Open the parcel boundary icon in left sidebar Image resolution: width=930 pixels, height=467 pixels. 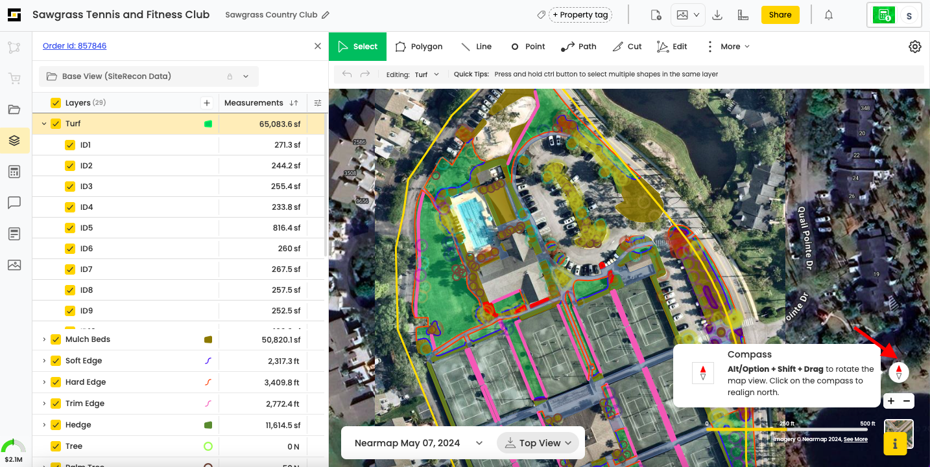point(14,47)
